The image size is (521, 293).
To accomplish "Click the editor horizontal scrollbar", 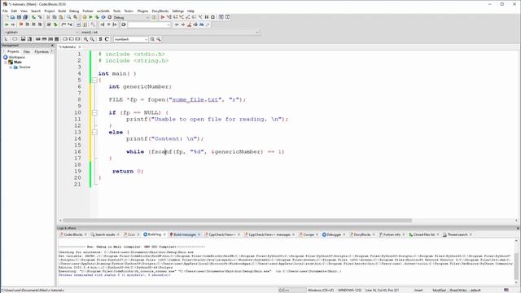I will [x=237, y=221].
